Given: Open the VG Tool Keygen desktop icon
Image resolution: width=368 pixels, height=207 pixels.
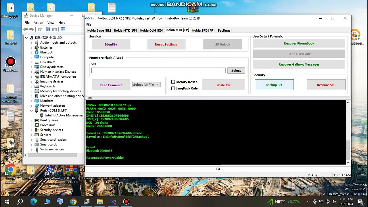Looking at the screenshot, I should [11, 147].
